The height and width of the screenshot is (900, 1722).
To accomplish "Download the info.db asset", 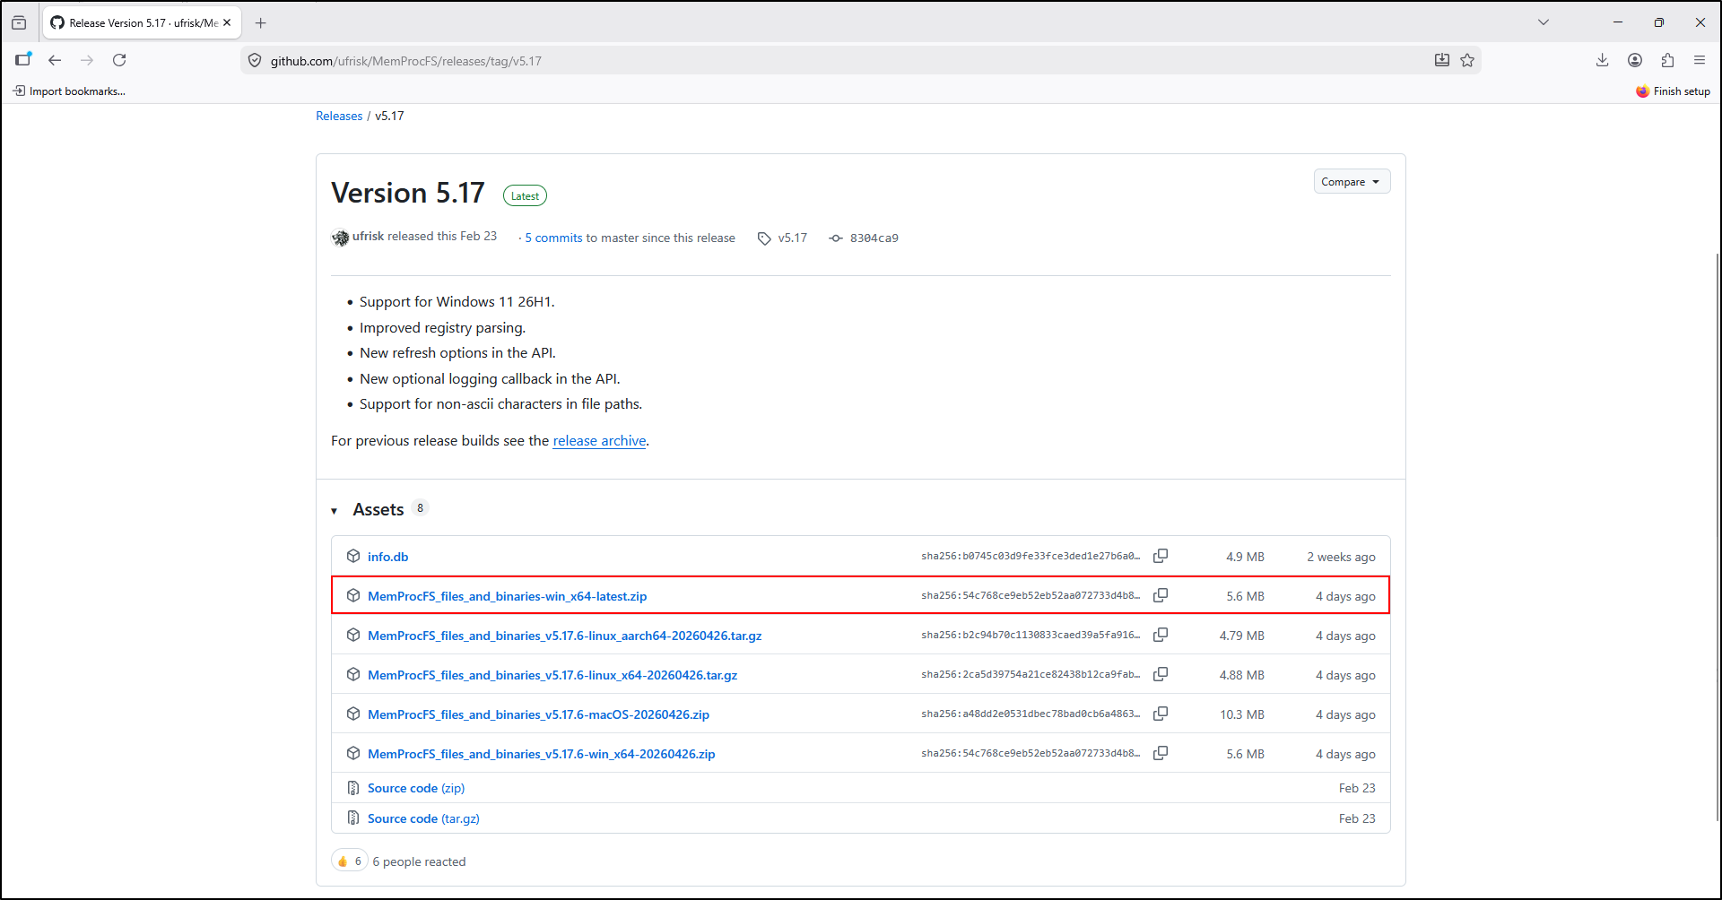I will click(387, 557).
